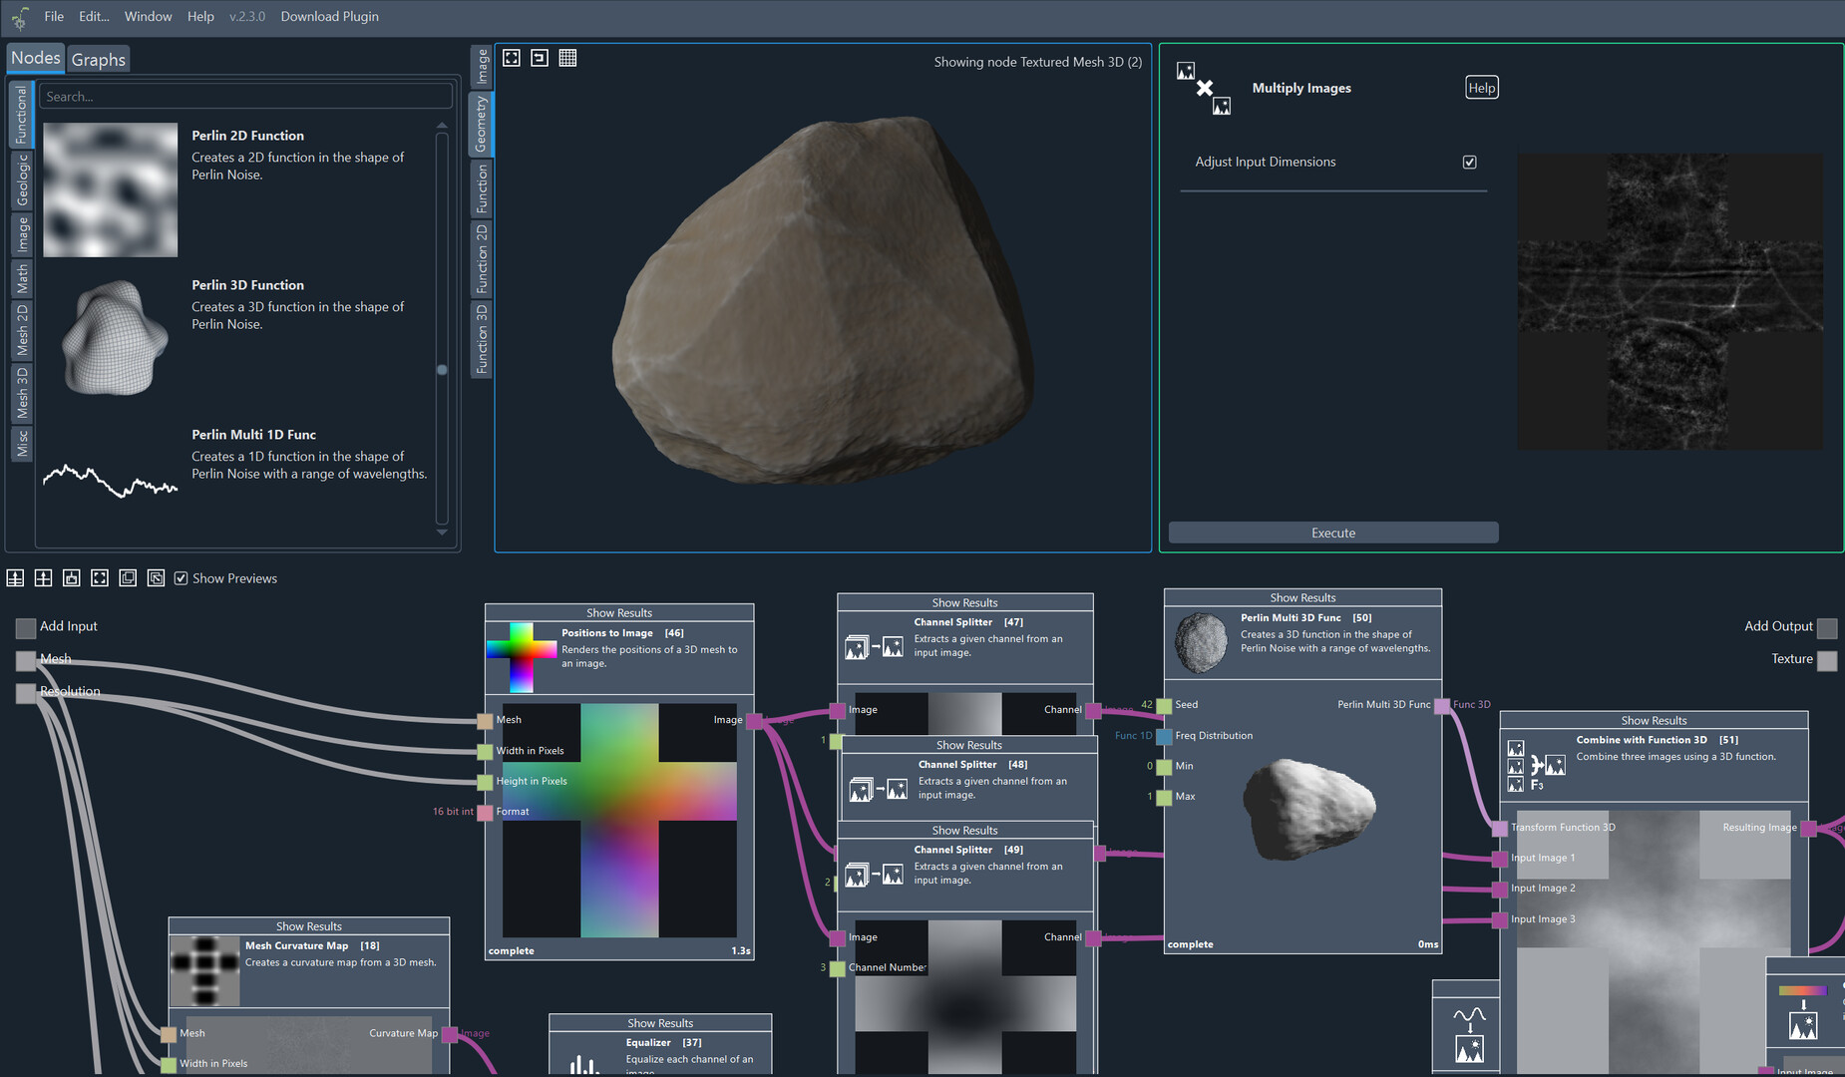
Task: Click the fit-to-view icon in 3D viewport
Action: tap(512, 58)
